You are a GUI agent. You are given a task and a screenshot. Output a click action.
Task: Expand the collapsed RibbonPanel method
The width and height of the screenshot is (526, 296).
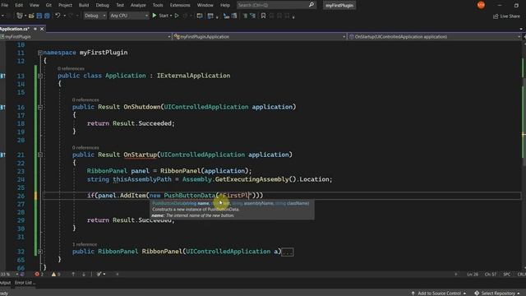(x=40, y=252)
